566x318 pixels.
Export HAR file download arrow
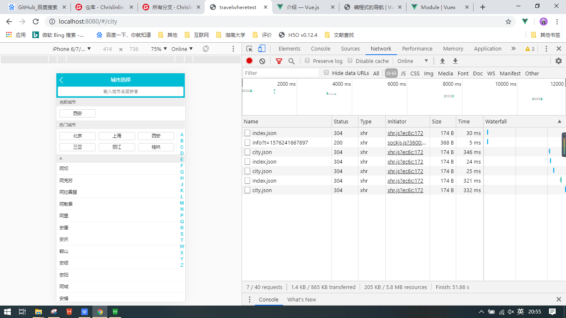coord(455,61)
